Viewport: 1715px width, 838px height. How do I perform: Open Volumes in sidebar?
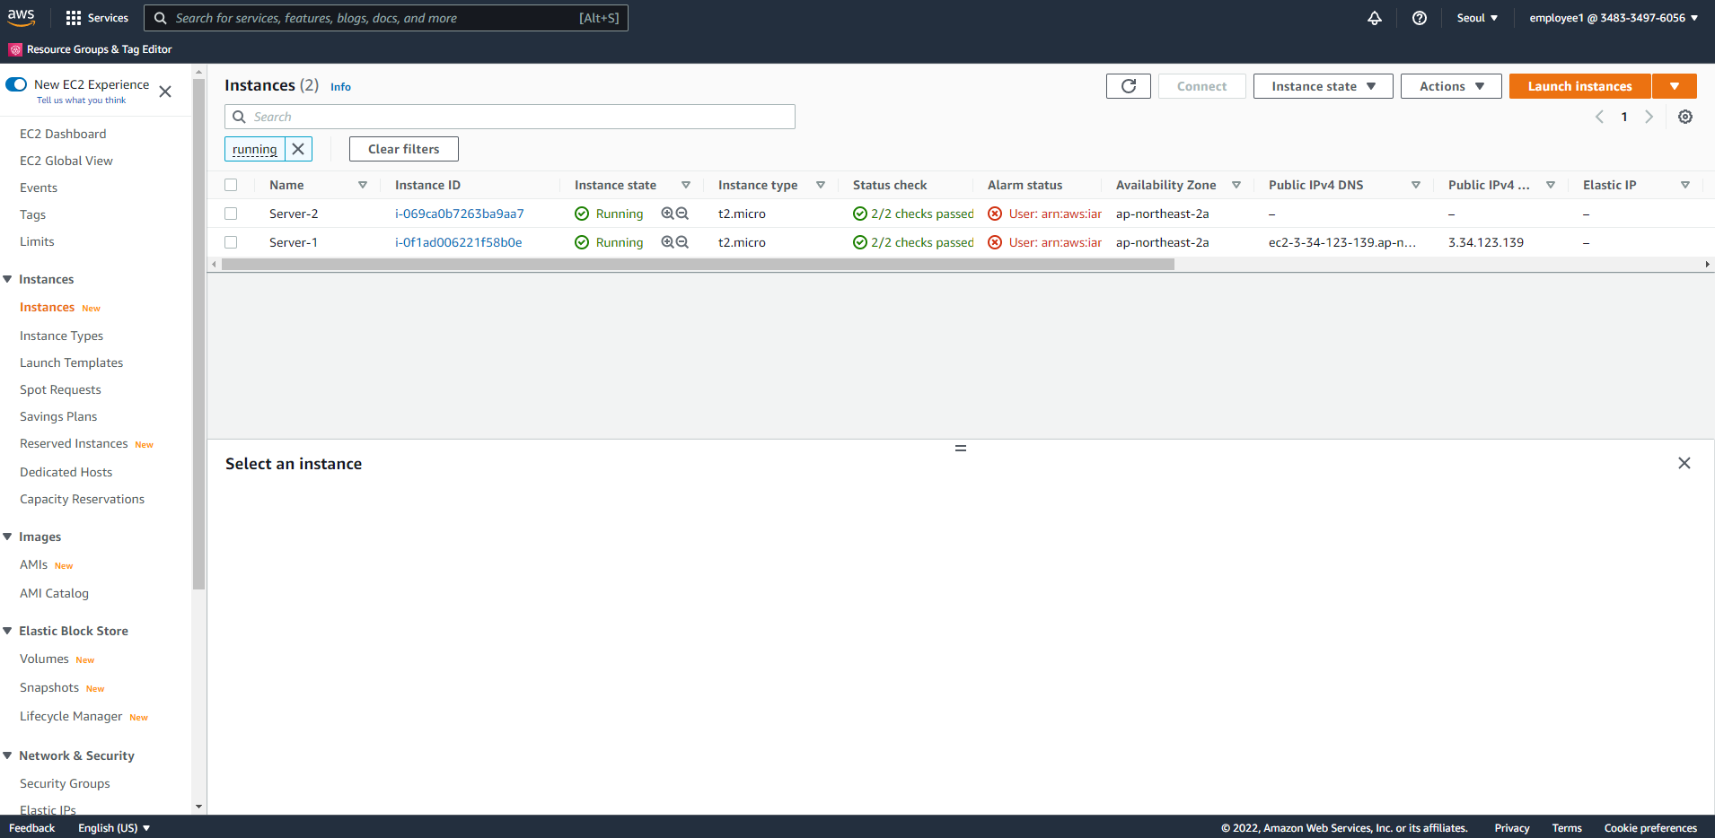pos(44,659)
